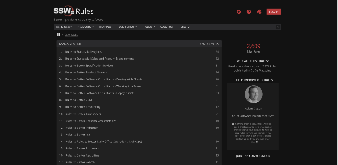Viewport: 338px width, 165px height.
Task: Open Rules to Better Search
Action: click(80, 163)
